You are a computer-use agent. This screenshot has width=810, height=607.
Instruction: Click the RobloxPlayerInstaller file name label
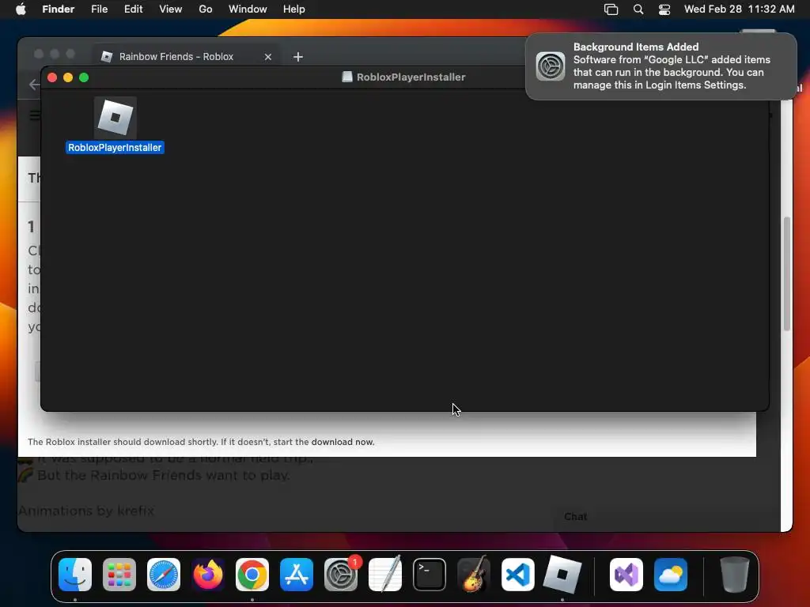(x=115, y=148)
